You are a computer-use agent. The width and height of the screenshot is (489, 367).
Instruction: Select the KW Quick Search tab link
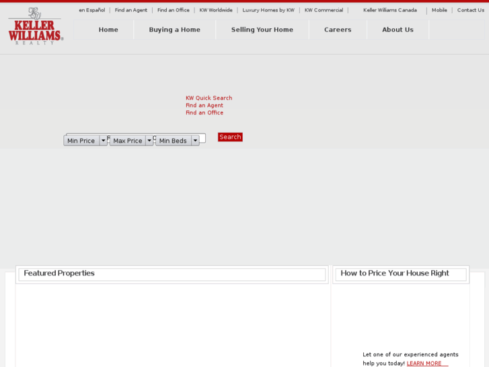[x=209, y=98]
